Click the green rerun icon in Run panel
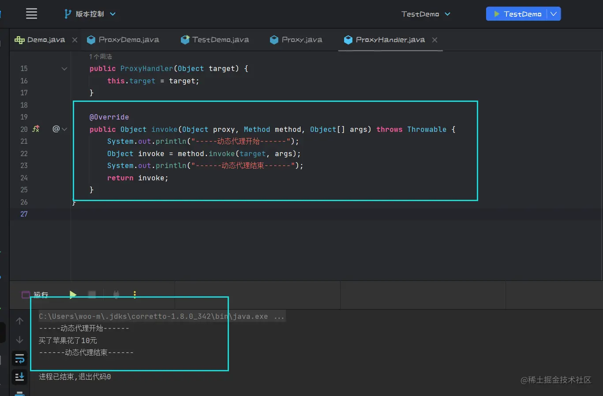The image size is (603, 396). coord(73,295)
